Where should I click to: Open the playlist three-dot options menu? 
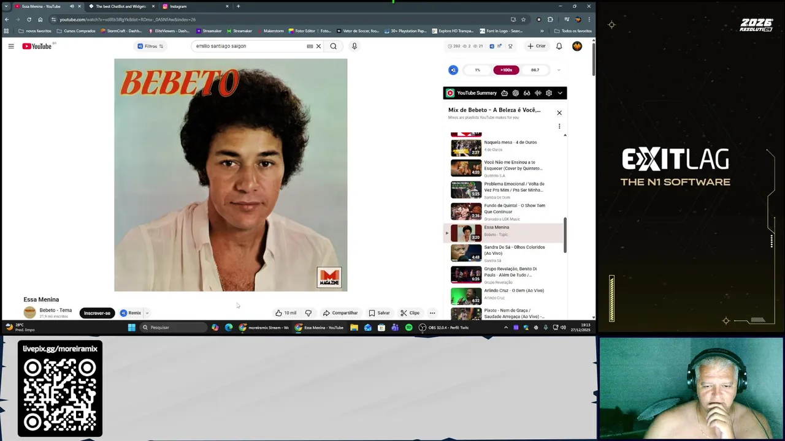click(x=559, y=126)
